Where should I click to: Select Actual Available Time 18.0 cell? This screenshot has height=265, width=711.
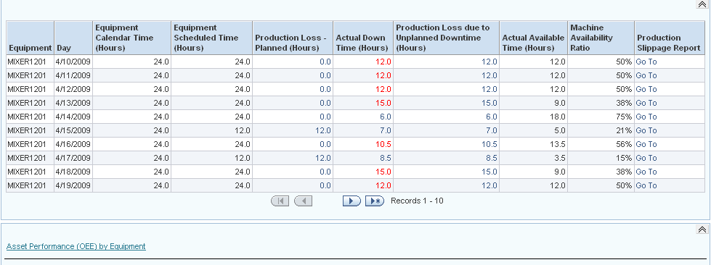tap(533, 117)
